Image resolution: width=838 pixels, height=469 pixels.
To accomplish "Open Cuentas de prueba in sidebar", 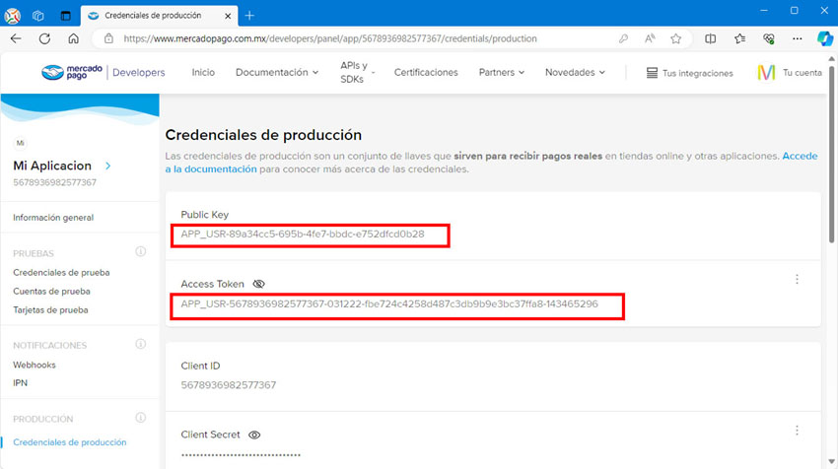I will pyautogui.click(x=52, y=291).
